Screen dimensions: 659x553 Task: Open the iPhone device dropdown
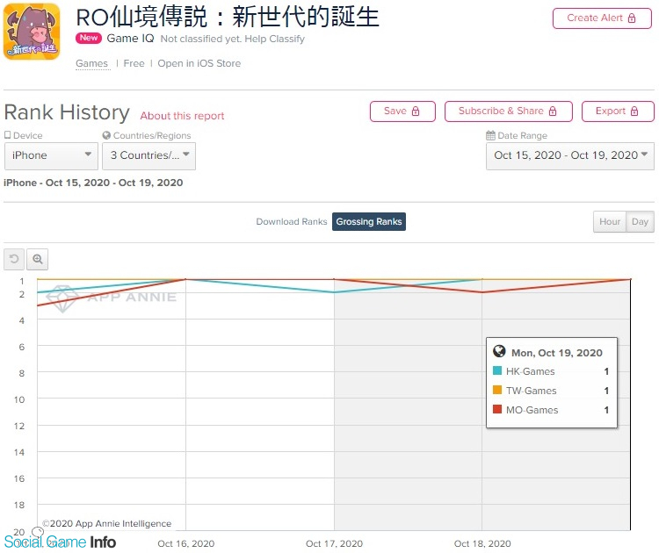pyautogui.click(x=51, y=155)
